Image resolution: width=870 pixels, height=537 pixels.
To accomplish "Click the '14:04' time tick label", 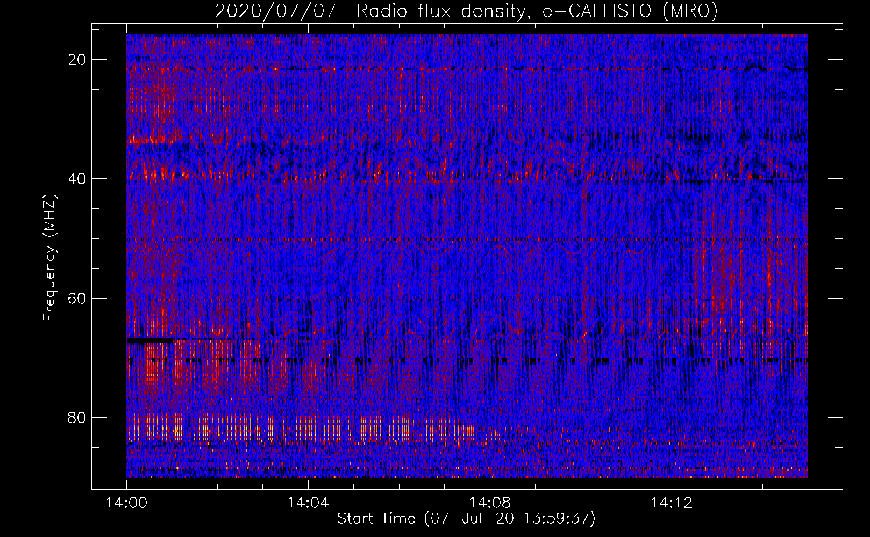I will [308, 503].
